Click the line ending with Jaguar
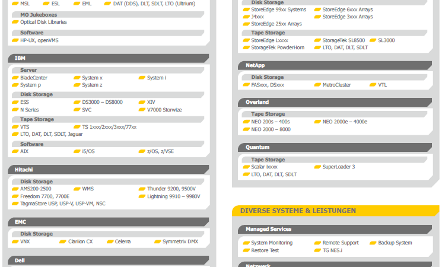This screenshot has height=267, width=442. point(51,134)
